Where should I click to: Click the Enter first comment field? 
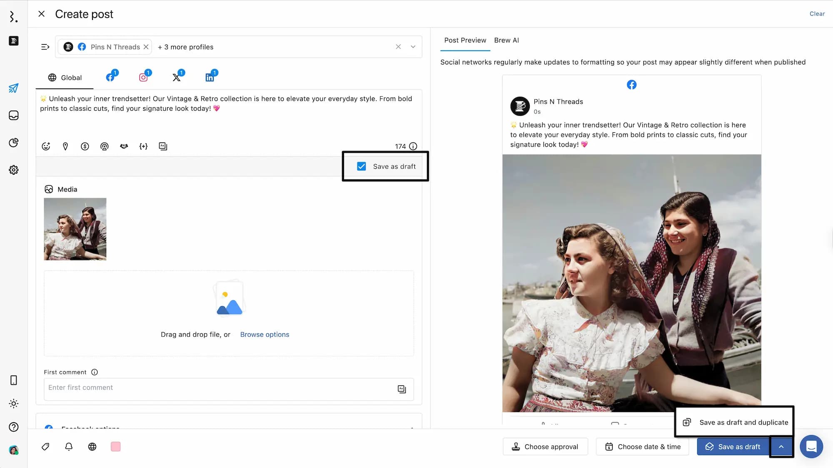pos(219,388)
